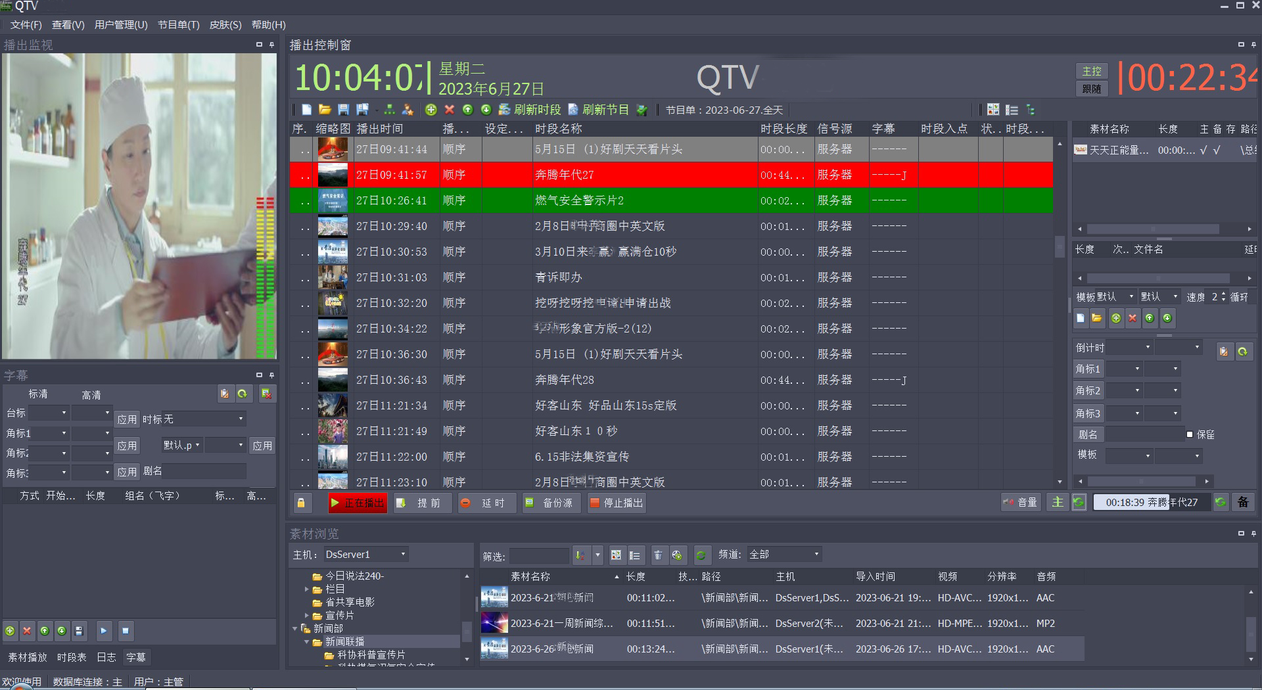
Task: Play subtitle preview with blue triangle
Action: pos(104,631)
